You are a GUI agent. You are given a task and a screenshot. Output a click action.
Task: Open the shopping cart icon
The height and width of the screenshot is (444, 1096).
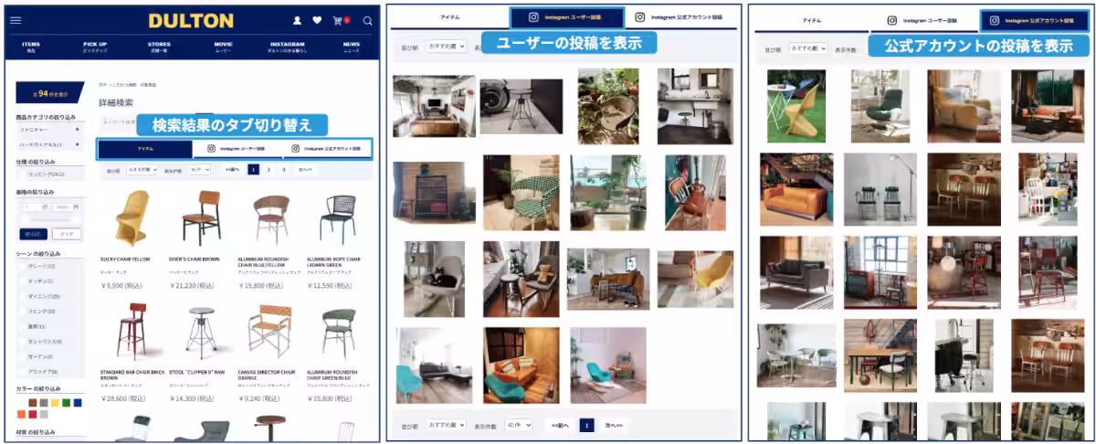(x=339, y=20)
